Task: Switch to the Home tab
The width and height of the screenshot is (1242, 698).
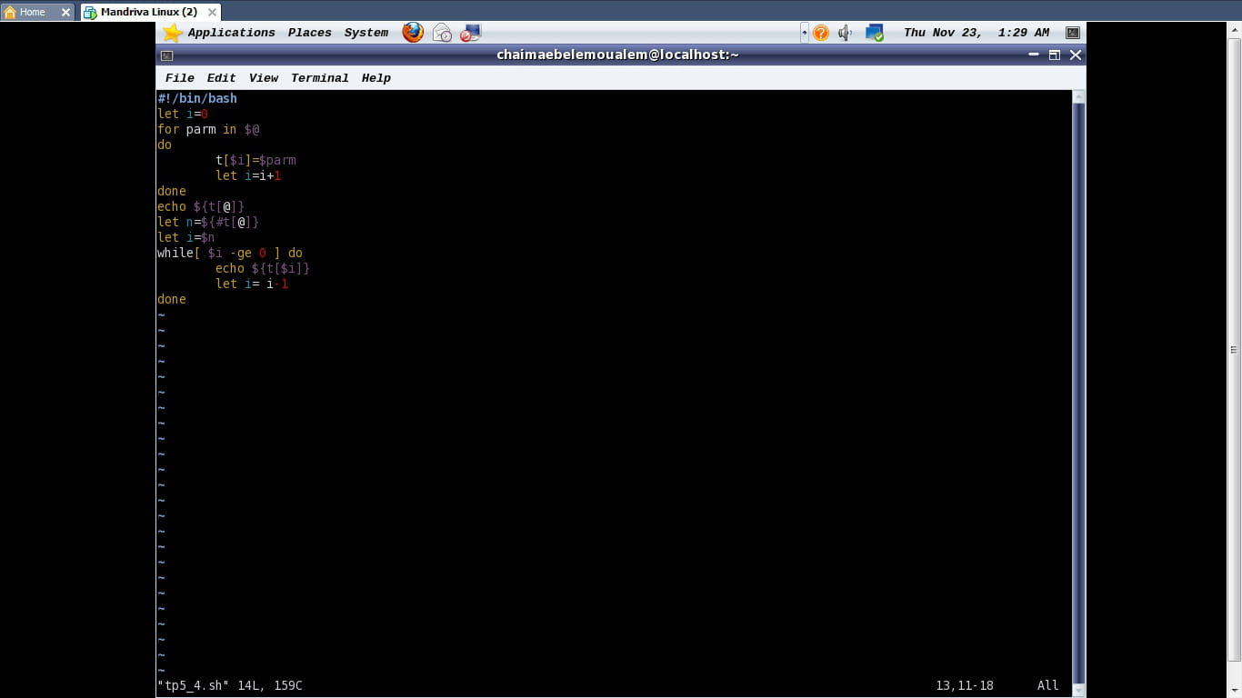Action: coord(32,12)
